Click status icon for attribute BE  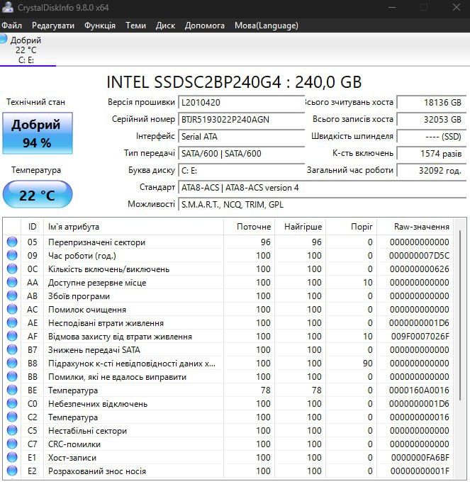point(12,390)
